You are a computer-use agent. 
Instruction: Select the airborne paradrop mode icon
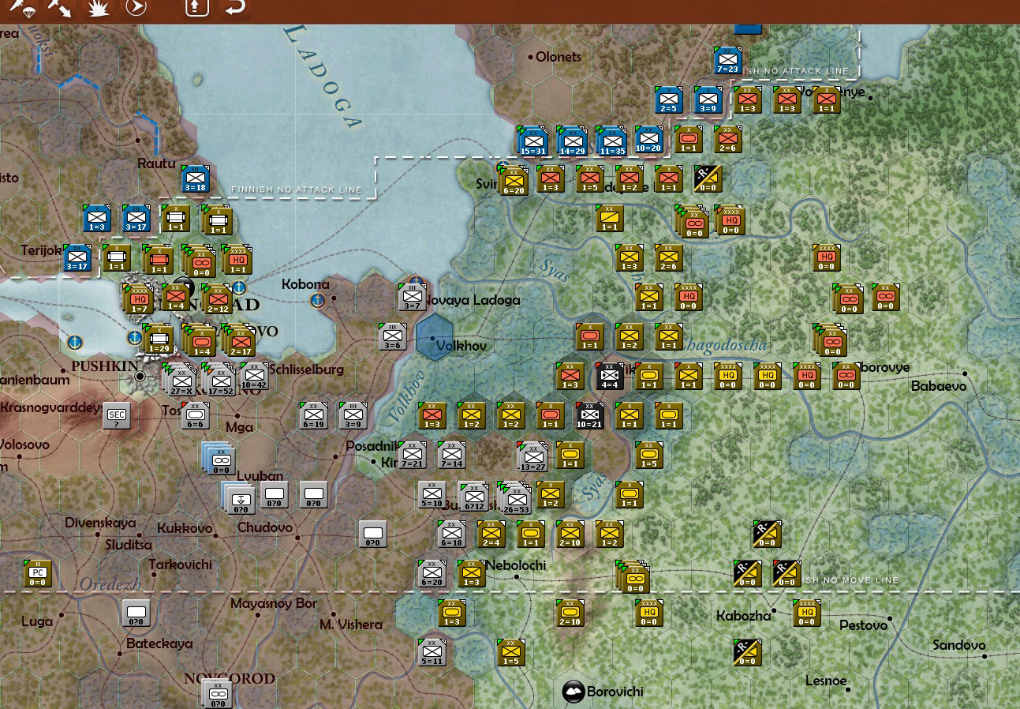[x=21, y=7]
